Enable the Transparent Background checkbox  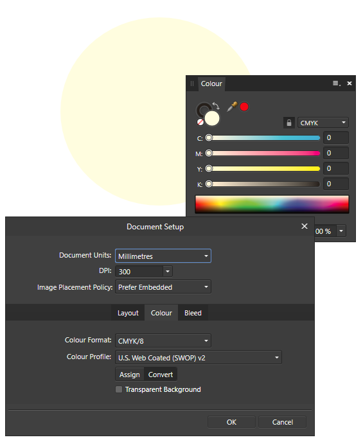119,389
